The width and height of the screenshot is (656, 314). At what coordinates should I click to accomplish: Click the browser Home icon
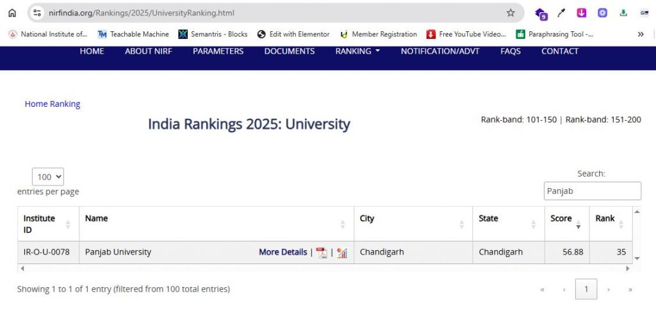coord(12,13)
